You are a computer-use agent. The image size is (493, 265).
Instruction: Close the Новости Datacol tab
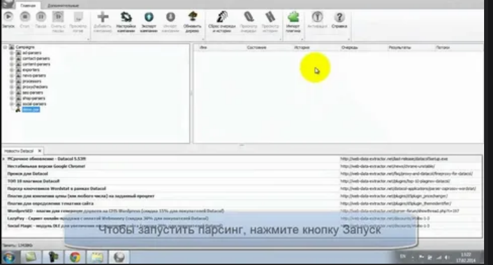pyautogui.click(x=40, y=151)
